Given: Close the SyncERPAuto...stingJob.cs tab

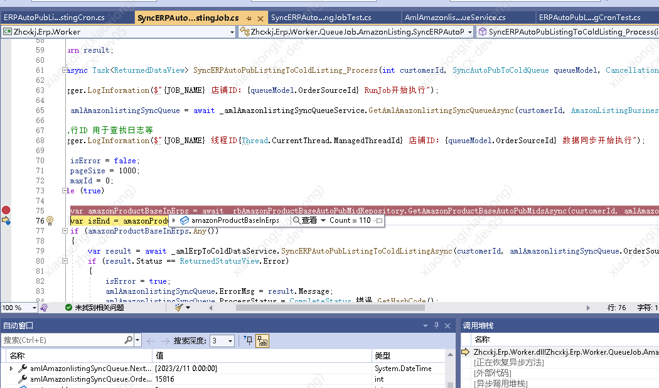Looking at the screenshot, I should tap(260, 18).
